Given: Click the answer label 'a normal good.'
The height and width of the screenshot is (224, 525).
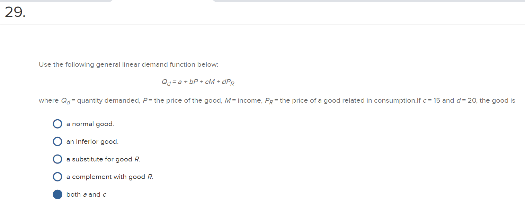Looking at the screenshot, I should coord(90,124).
